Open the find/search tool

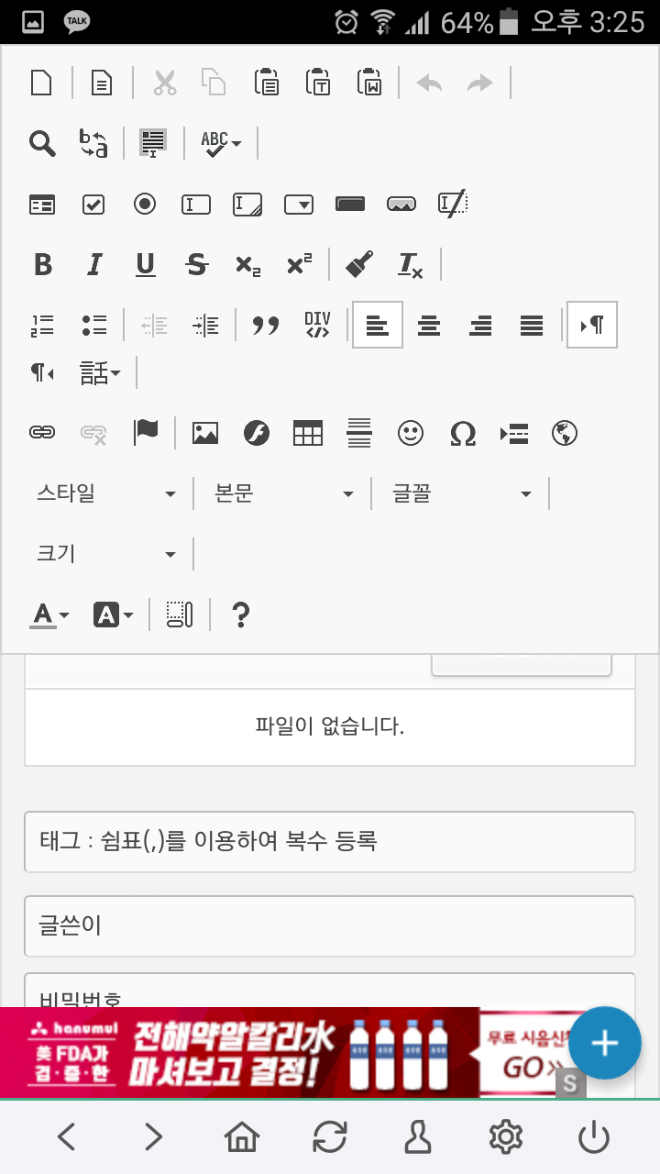(42, 144)
